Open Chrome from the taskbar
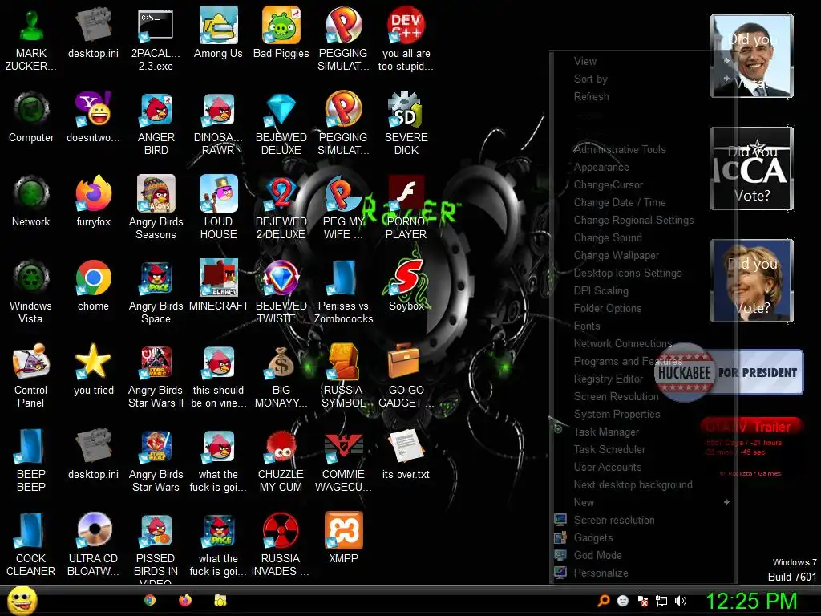 tap(150, 600)
